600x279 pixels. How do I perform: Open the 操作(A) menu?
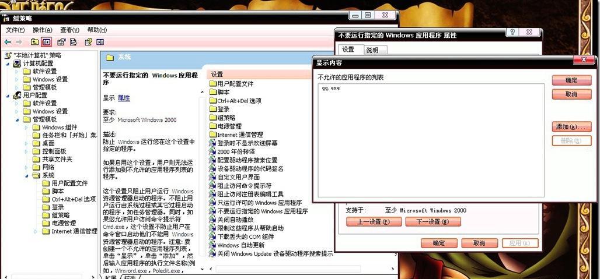[x=42, y=30]
